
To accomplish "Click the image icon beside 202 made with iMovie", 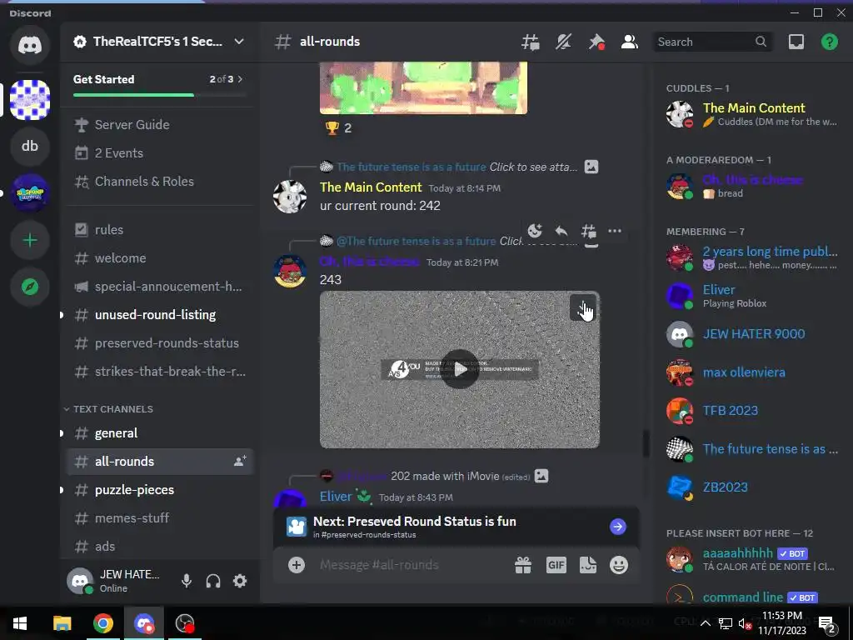I will point(541,476).
